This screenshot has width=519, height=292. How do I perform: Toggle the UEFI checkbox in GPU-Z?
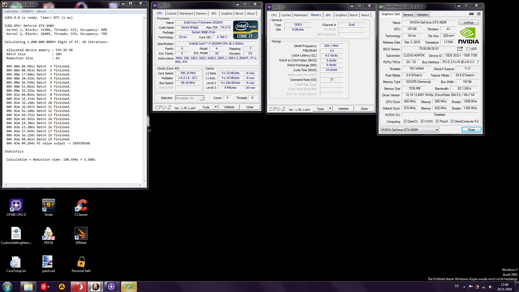(x=468, y=49)
